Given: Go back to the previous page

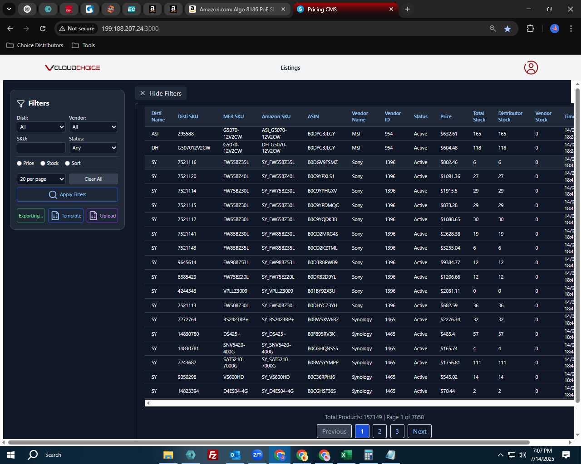Looking at the screenshot, I should point(10,29).
